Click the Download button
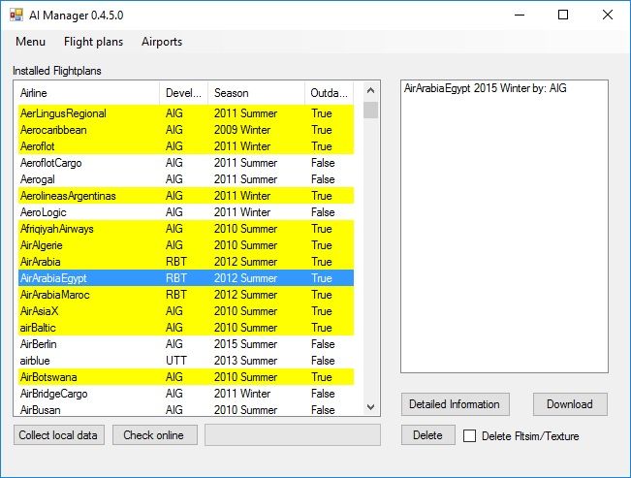631x478 pixels. tap(570, 404)
